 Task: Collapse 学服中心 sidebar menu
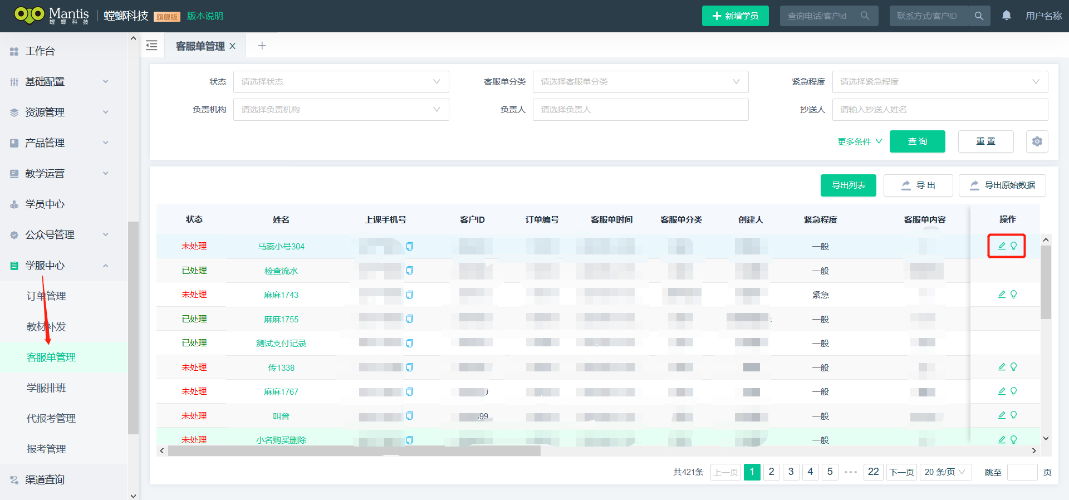[64, 266]
